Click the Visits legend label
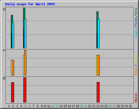 [x=136, y=59]
